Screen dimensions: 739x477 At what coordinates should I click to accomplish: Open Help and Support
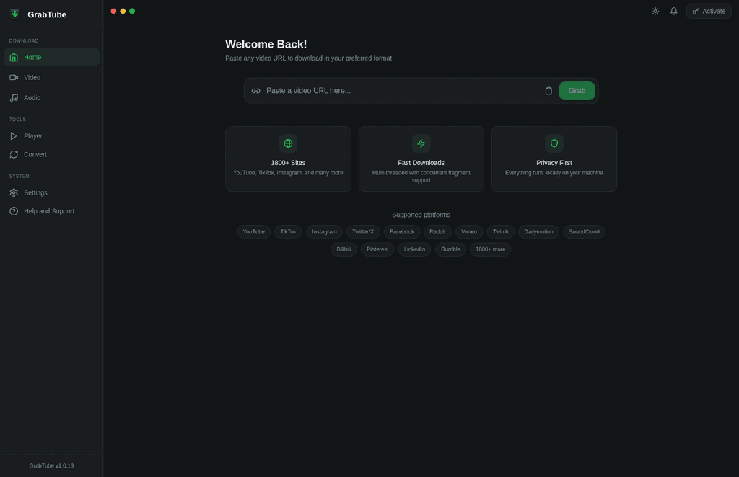(48, 210)
